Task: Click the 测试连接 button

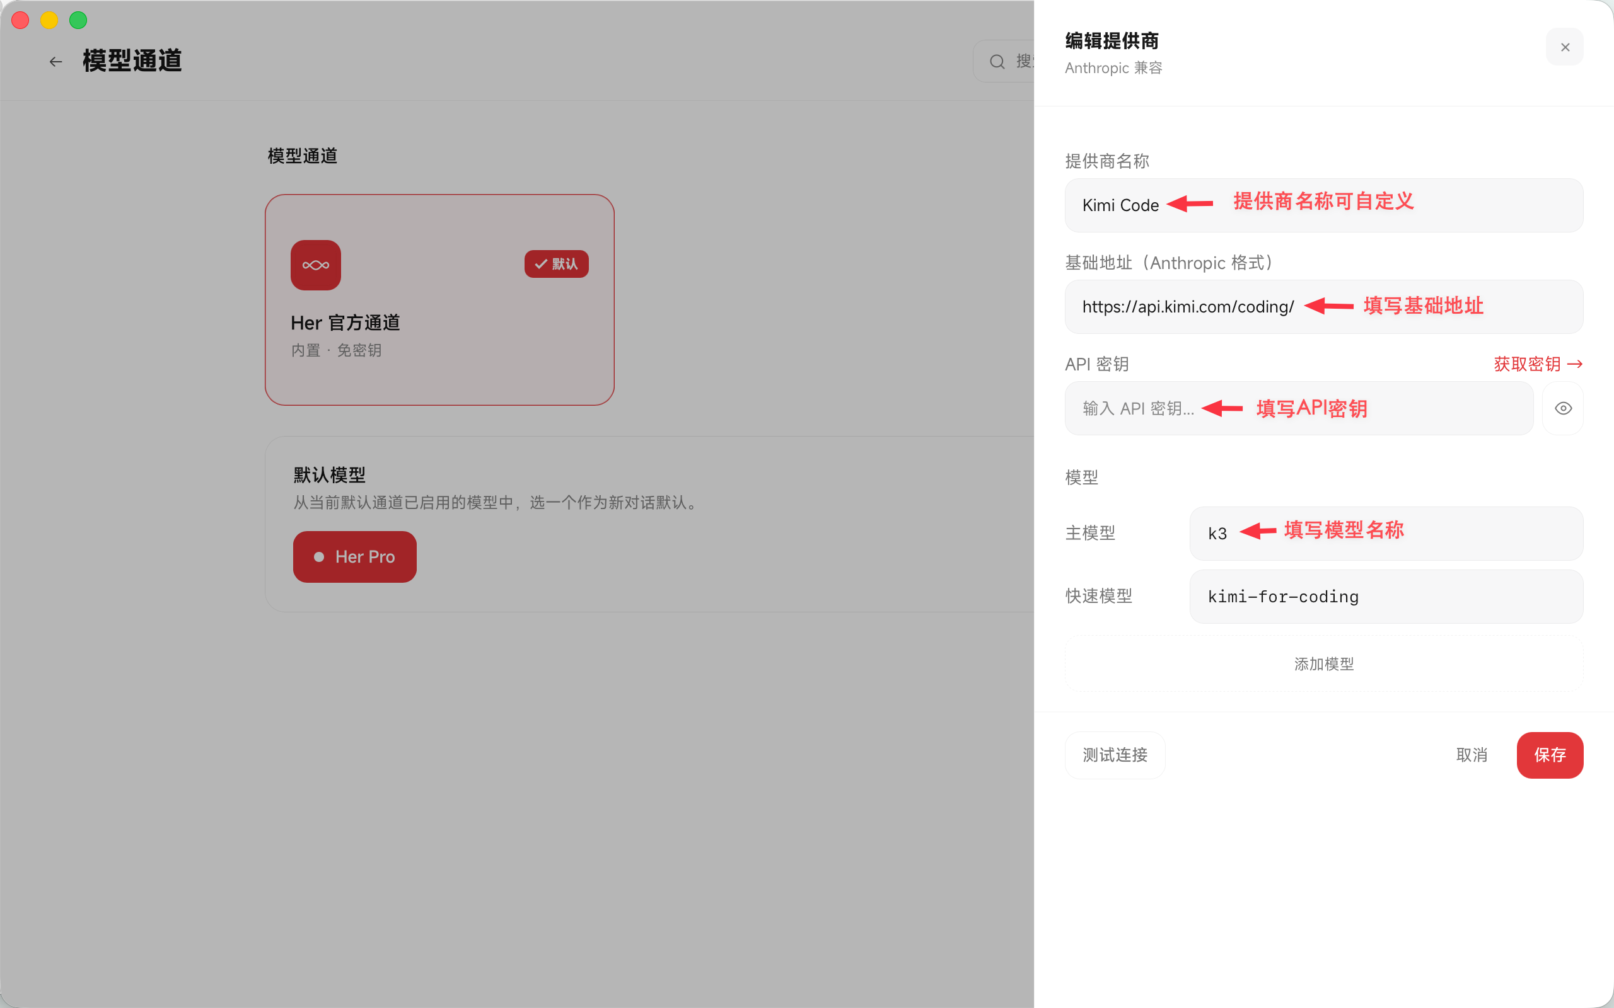Action: click(x=1115, y=755)
